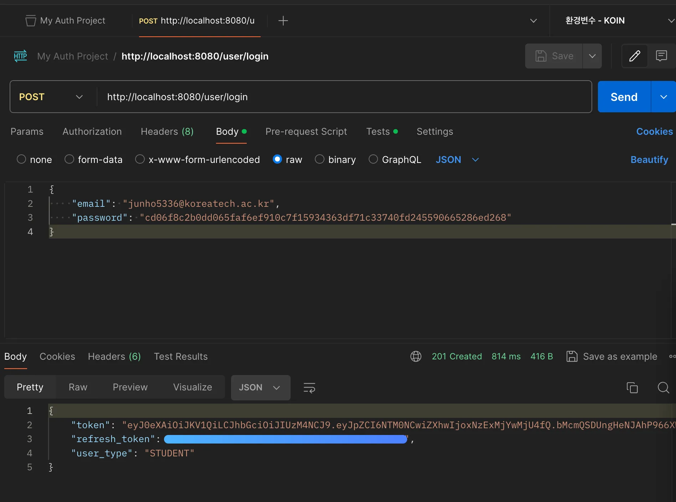
Task: Select the x-www-form-urlencoded body type
Action: (x=140, y=159)
